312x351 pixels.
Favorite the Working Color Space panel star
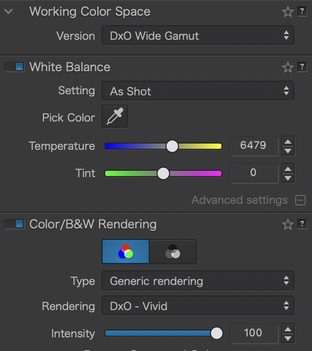point(287,12)
